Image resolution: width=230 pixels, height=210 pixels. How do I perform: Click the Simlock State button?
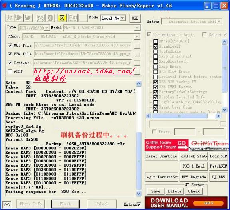[194, 156]
